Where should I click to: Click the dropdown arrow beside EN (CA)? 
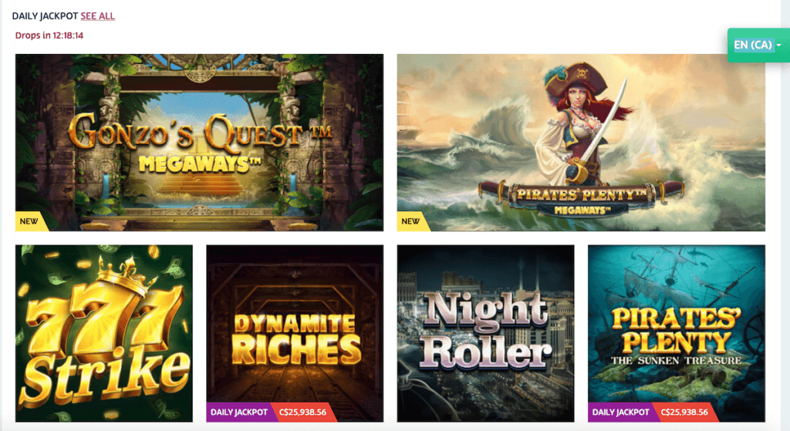tap(779, 45)
